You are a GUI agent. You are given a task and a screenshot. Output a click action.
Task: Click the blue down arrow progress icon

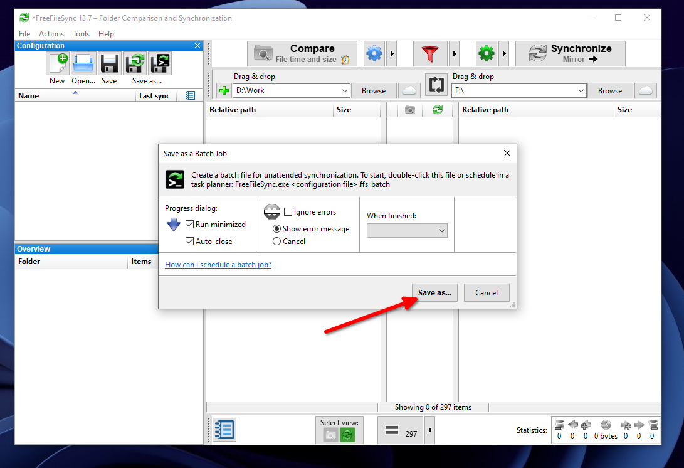coord(174,225)
